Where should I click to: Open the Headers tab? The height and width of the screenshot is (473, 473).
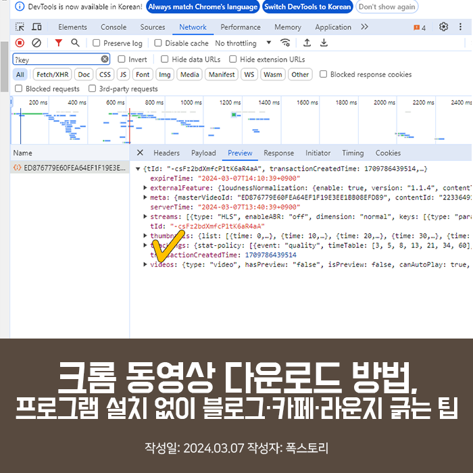[x=166, y=153]
